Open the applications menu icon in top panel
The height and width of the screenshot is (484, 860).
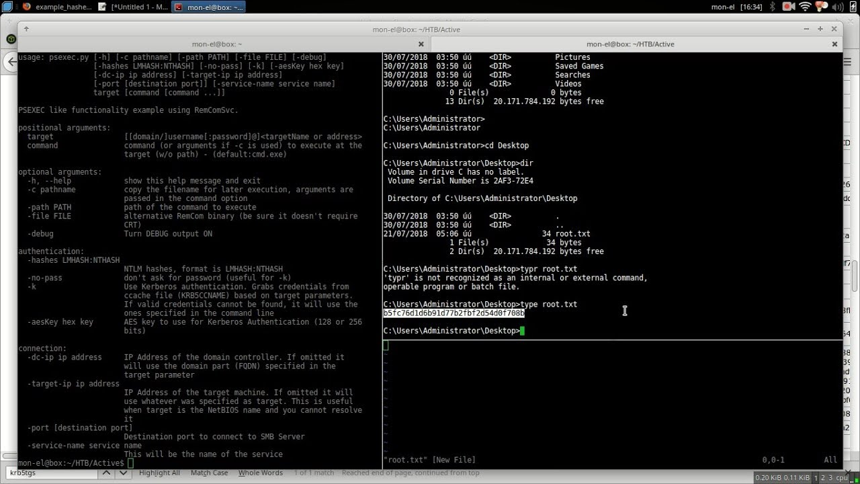7,7
